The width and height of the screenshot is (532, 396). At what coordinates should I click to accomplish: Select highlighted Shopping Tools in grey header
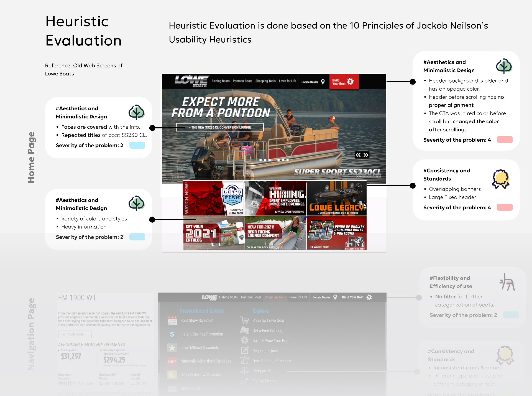(275, 297)
